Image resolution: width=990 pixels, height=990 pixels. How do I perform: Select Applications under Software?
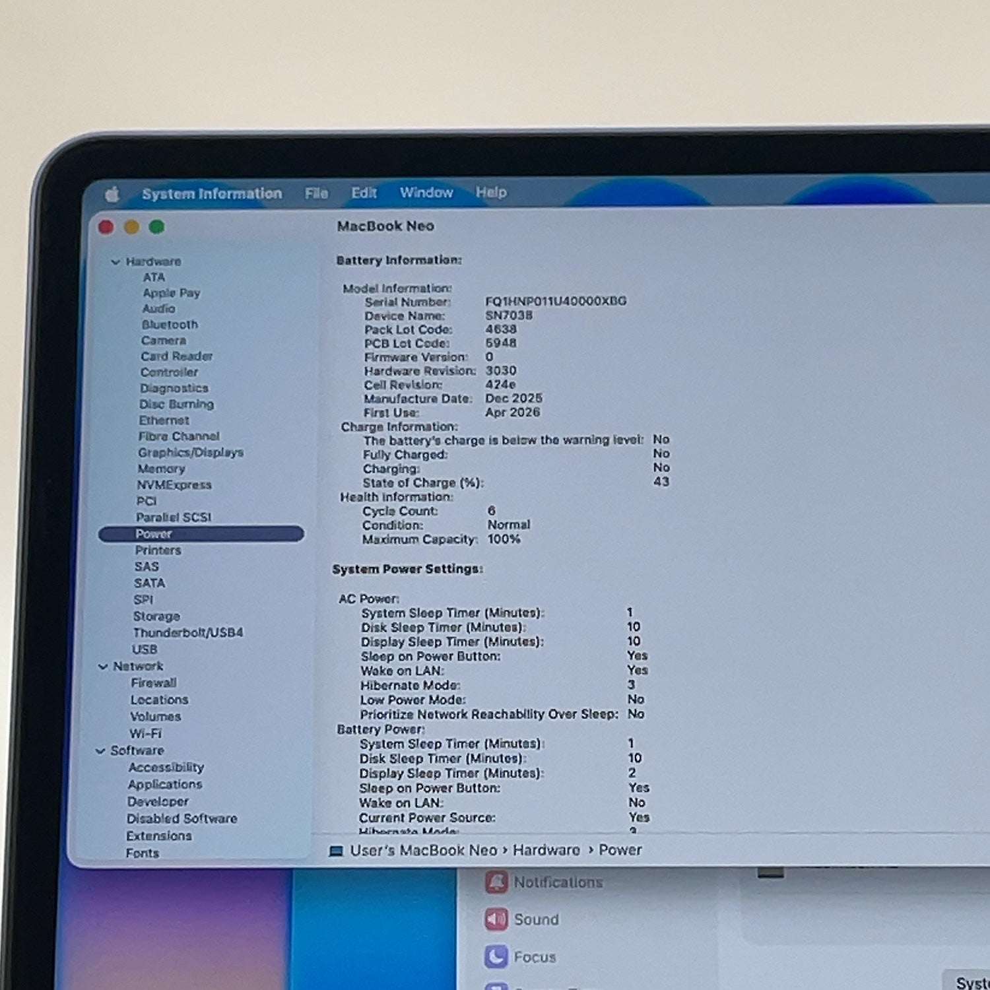click(x=165, y=785)
